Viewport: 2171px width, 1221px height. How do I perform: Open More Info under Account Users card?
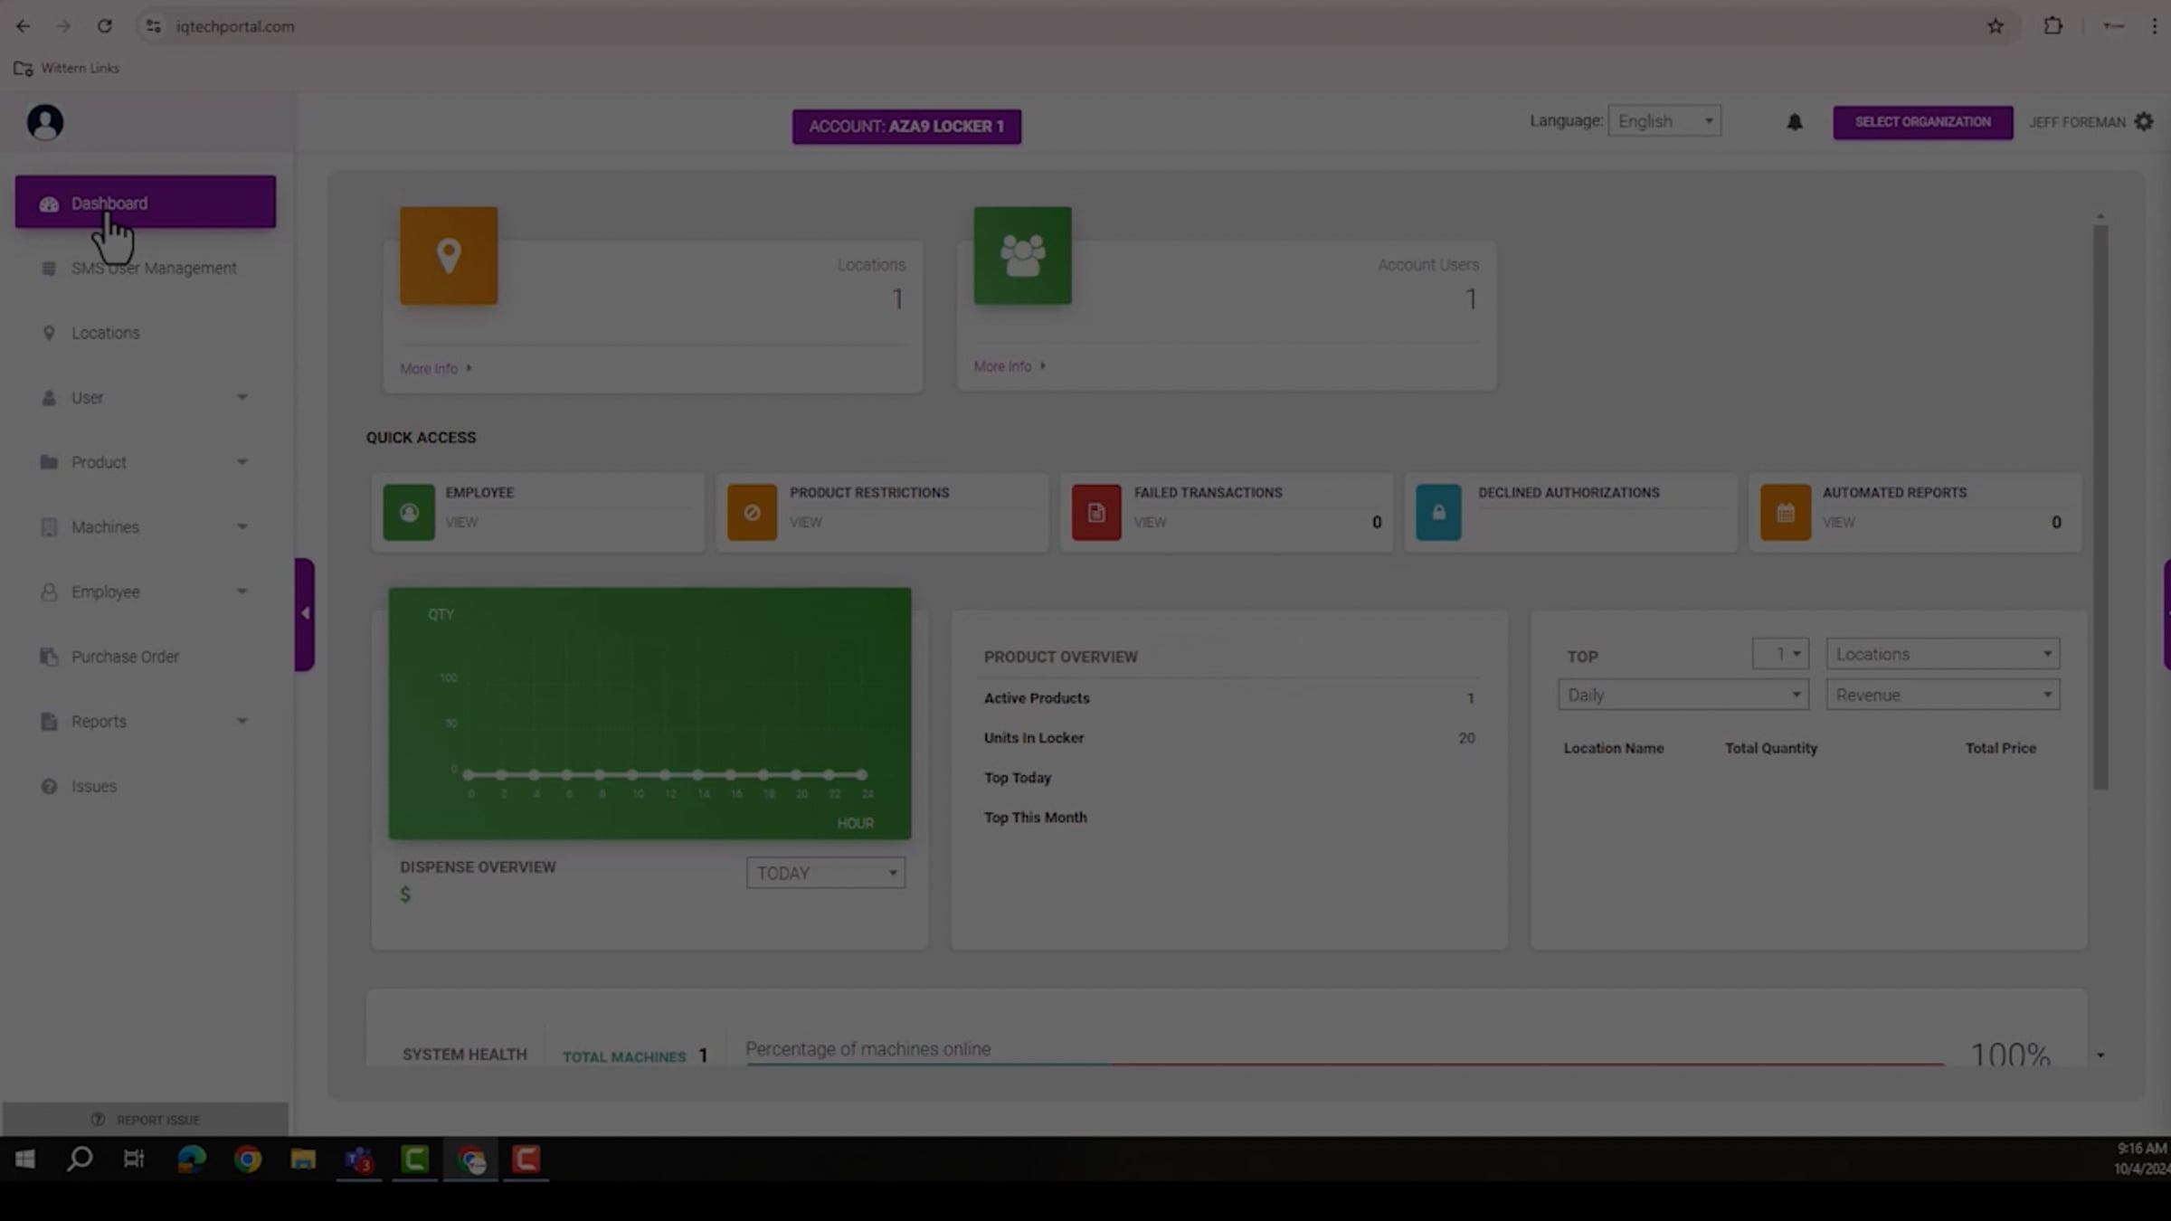click(1010, 366)
